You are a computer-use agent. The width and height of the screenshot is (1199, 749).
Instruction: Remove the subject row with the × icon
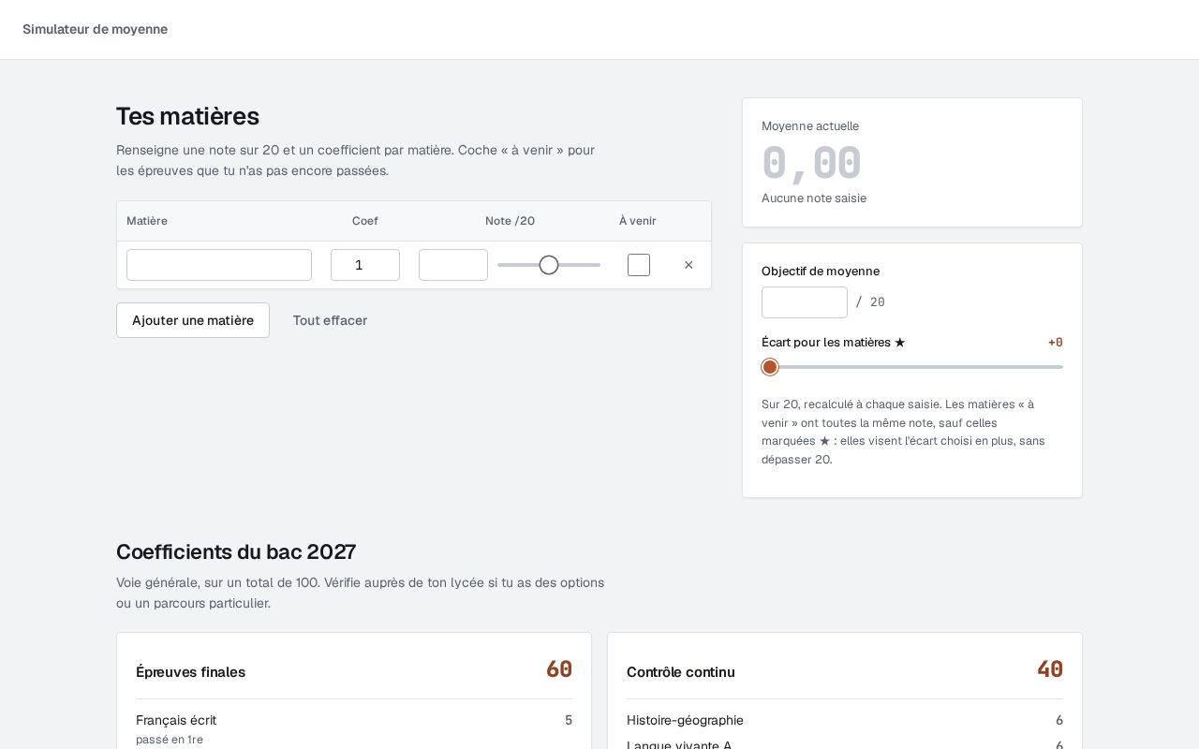688,265
